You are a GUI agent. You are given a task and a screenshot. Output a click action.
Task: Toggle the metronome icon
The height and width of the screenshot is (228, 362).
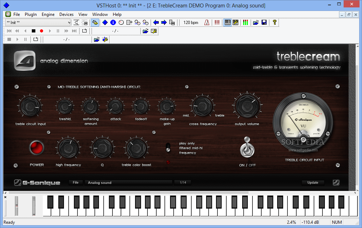[x=207, y=22]
